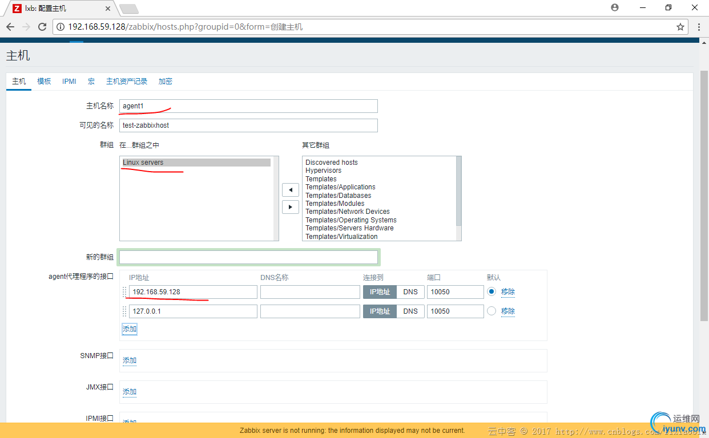This screenshot has height=438, width=709.
Task: Move selected group right with arrow button
Action: point(291,207)
